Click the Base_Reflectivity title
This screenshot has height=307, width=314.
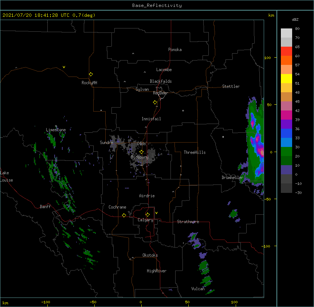pyautogui.click(x=157, y=5)
